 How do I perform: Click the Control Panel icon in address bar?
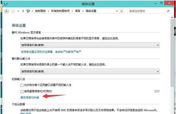[28, 11]
